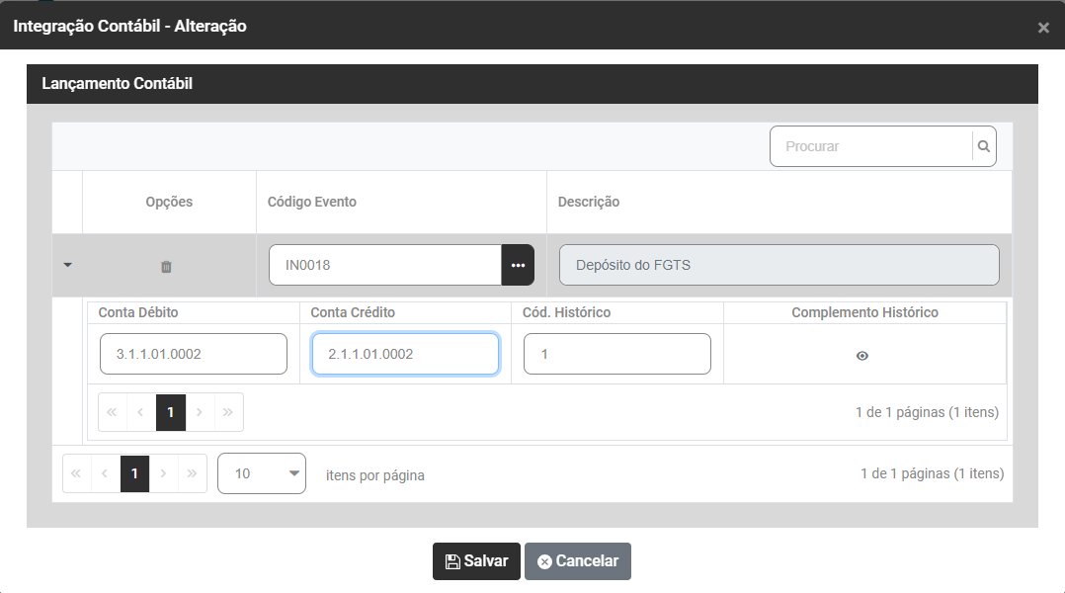The height and width of the screenshot is (593, 1065).
Task: Next page in pager beside itens por página
Action: (163, 473)
